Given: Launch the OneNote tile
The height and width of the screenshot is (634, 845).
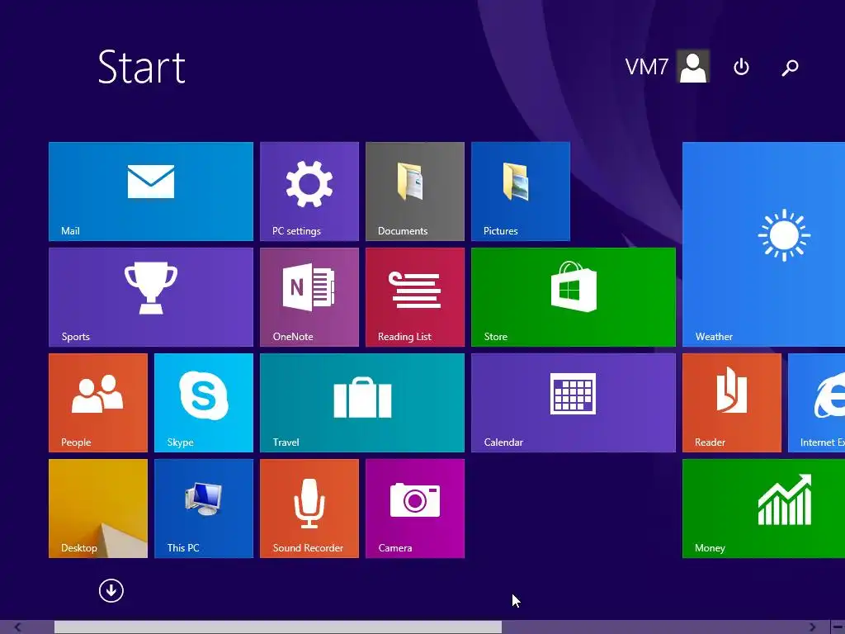Looking at the screenshot, I should pos(309,297).
